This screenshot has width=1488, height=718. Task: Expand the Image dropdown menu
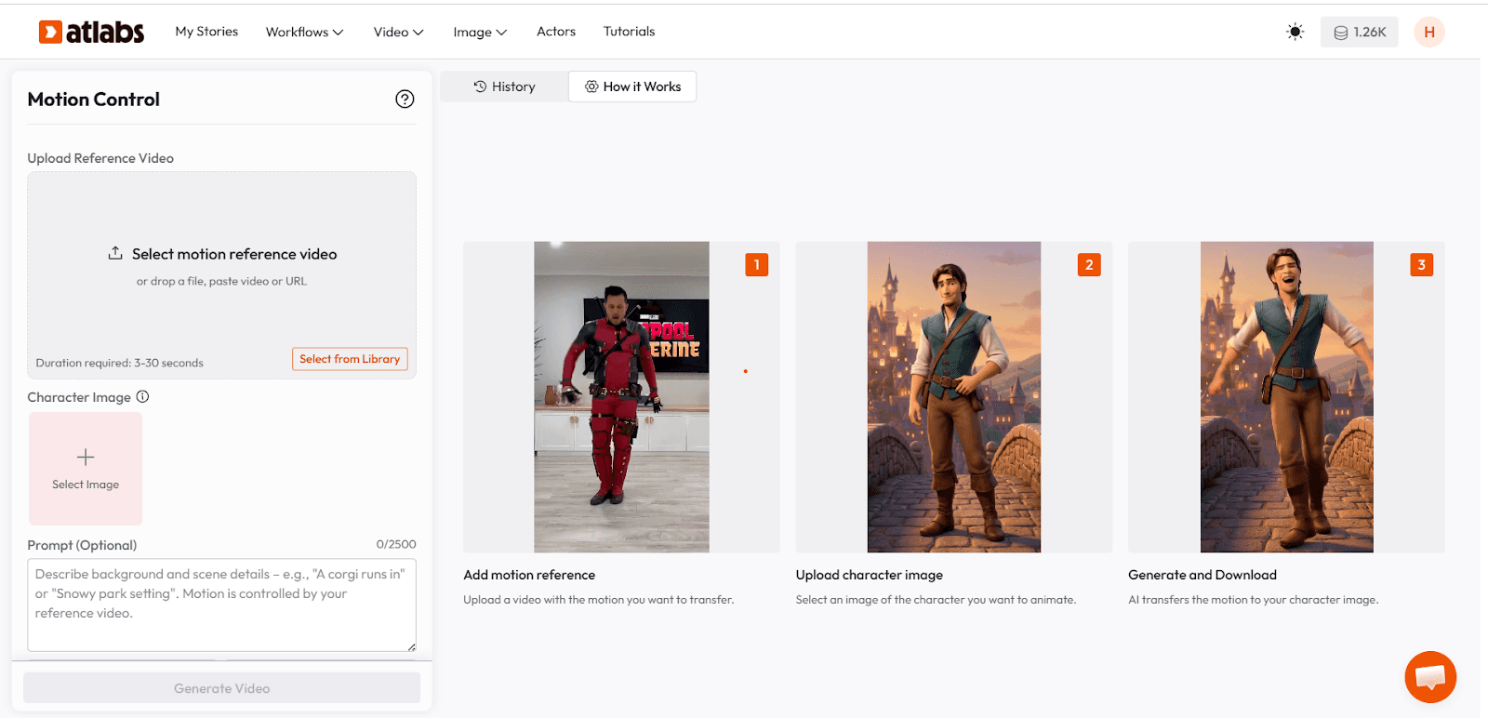480,32
